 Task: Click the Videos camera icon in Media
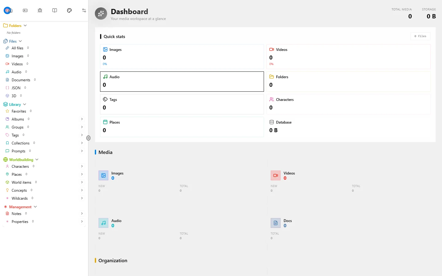[276, 175]
